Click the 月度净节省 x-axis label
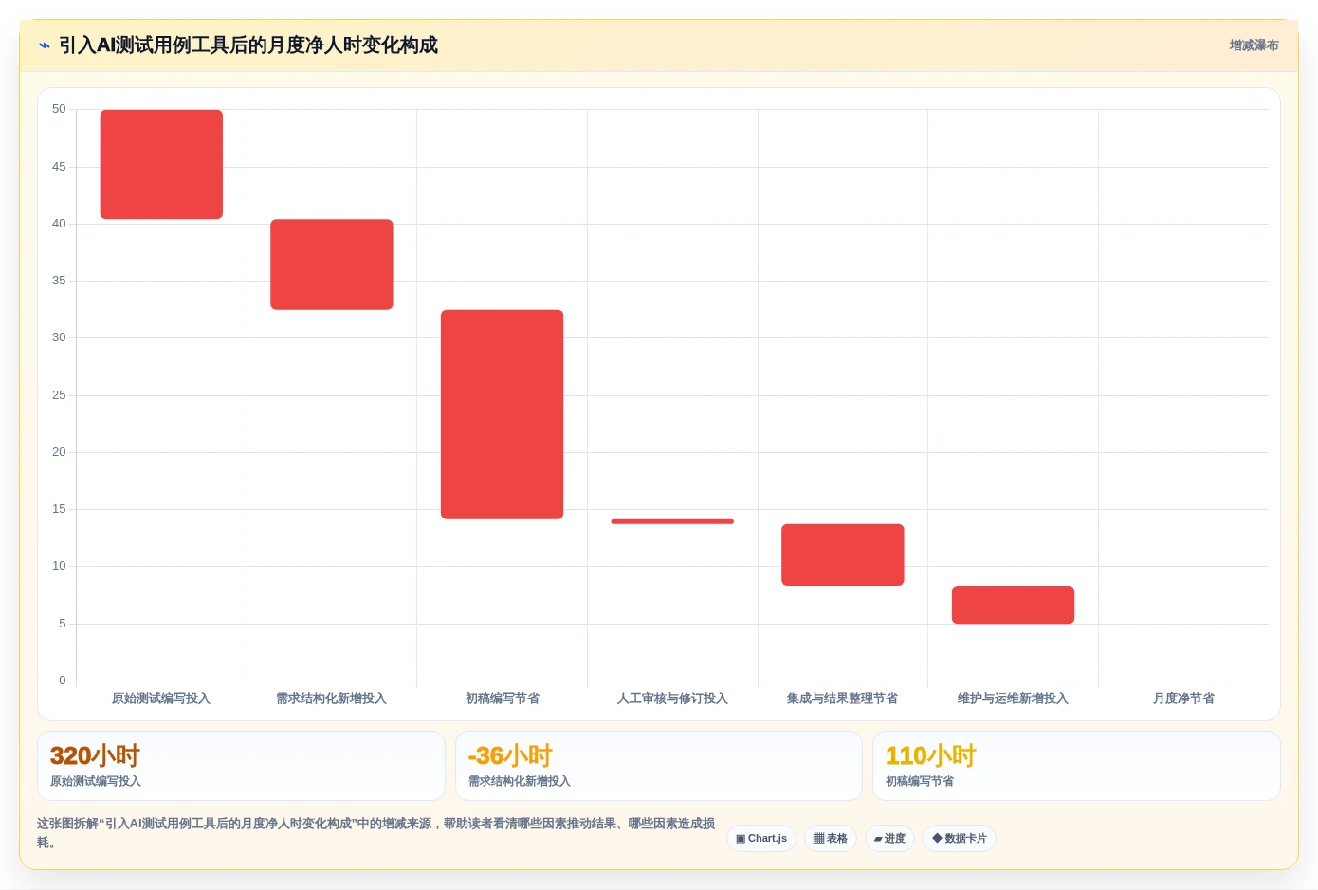Image resolution: width=1318 pixels, height=890 pixels. (x=1183, y=699)
